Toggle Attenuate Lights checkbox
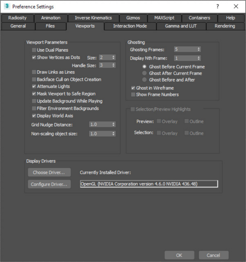 pos(34,86)
